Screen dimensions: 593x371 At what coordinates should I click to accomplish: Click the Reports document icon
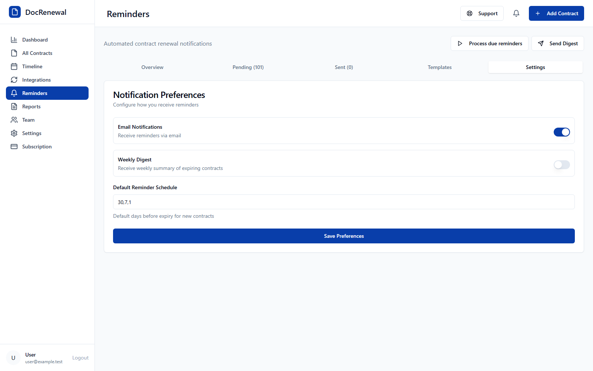[x=14, y=106]
